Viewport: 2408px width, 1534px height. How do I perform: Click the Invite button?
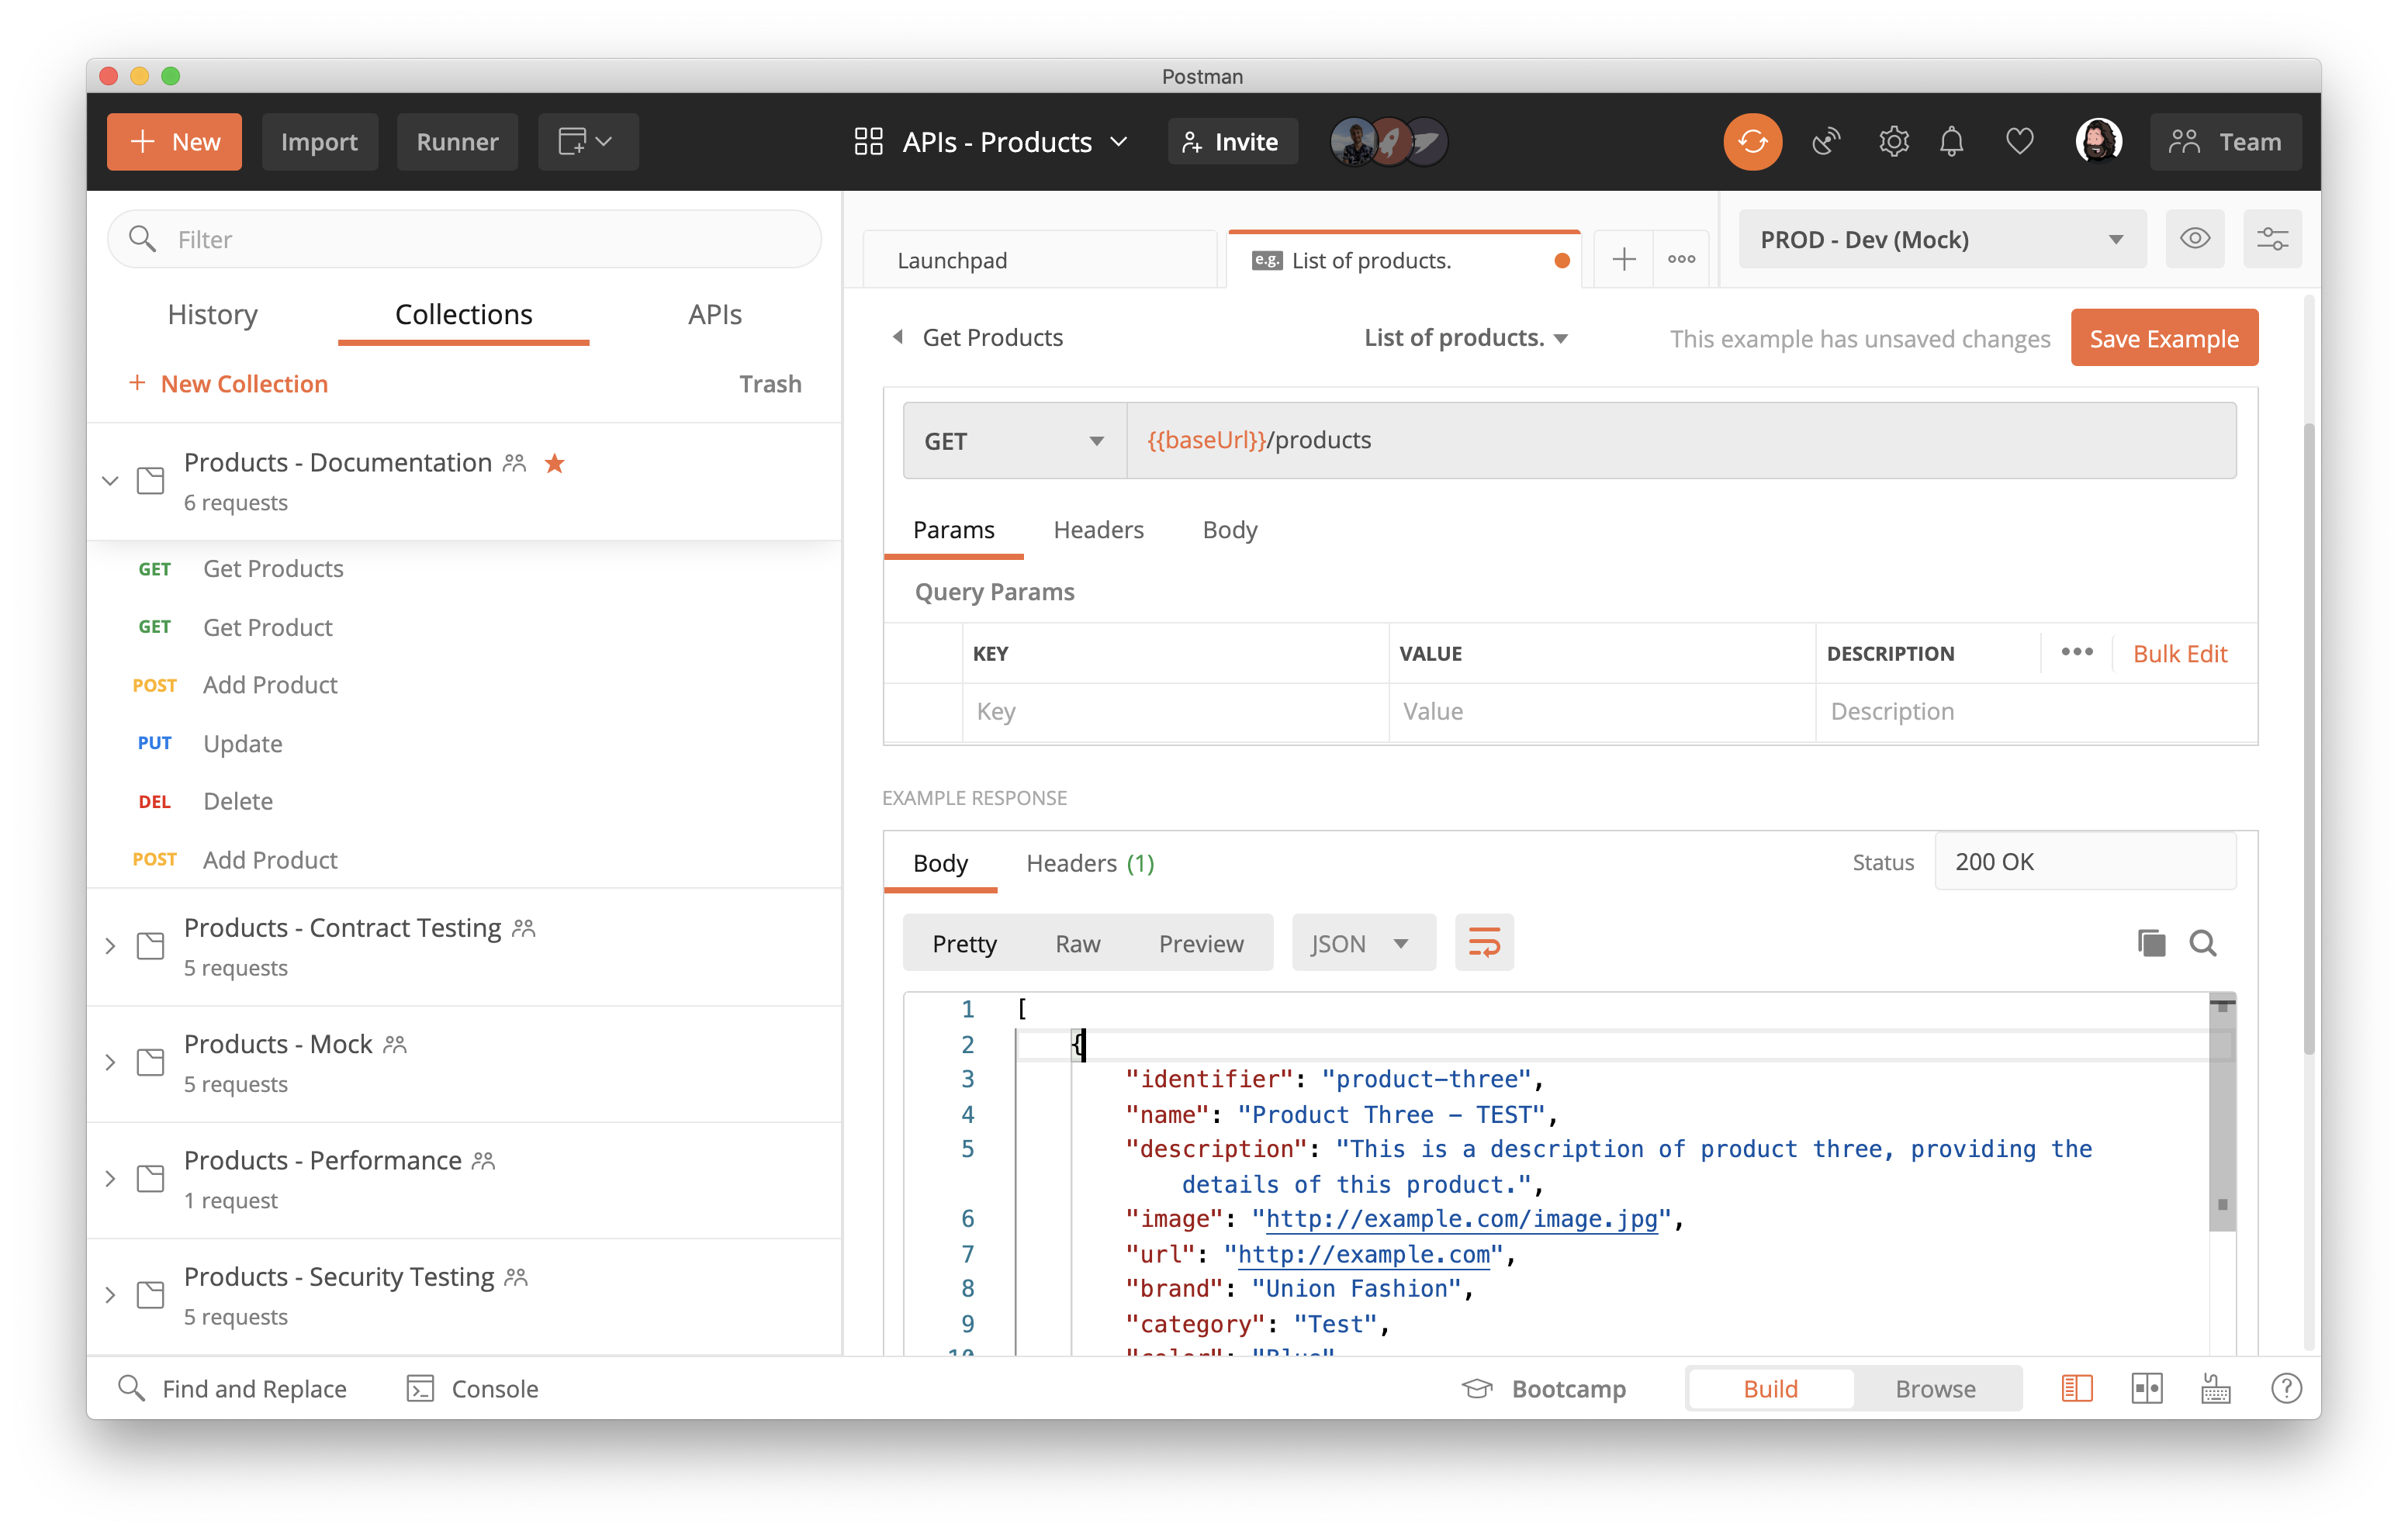tap(1232, 141)
